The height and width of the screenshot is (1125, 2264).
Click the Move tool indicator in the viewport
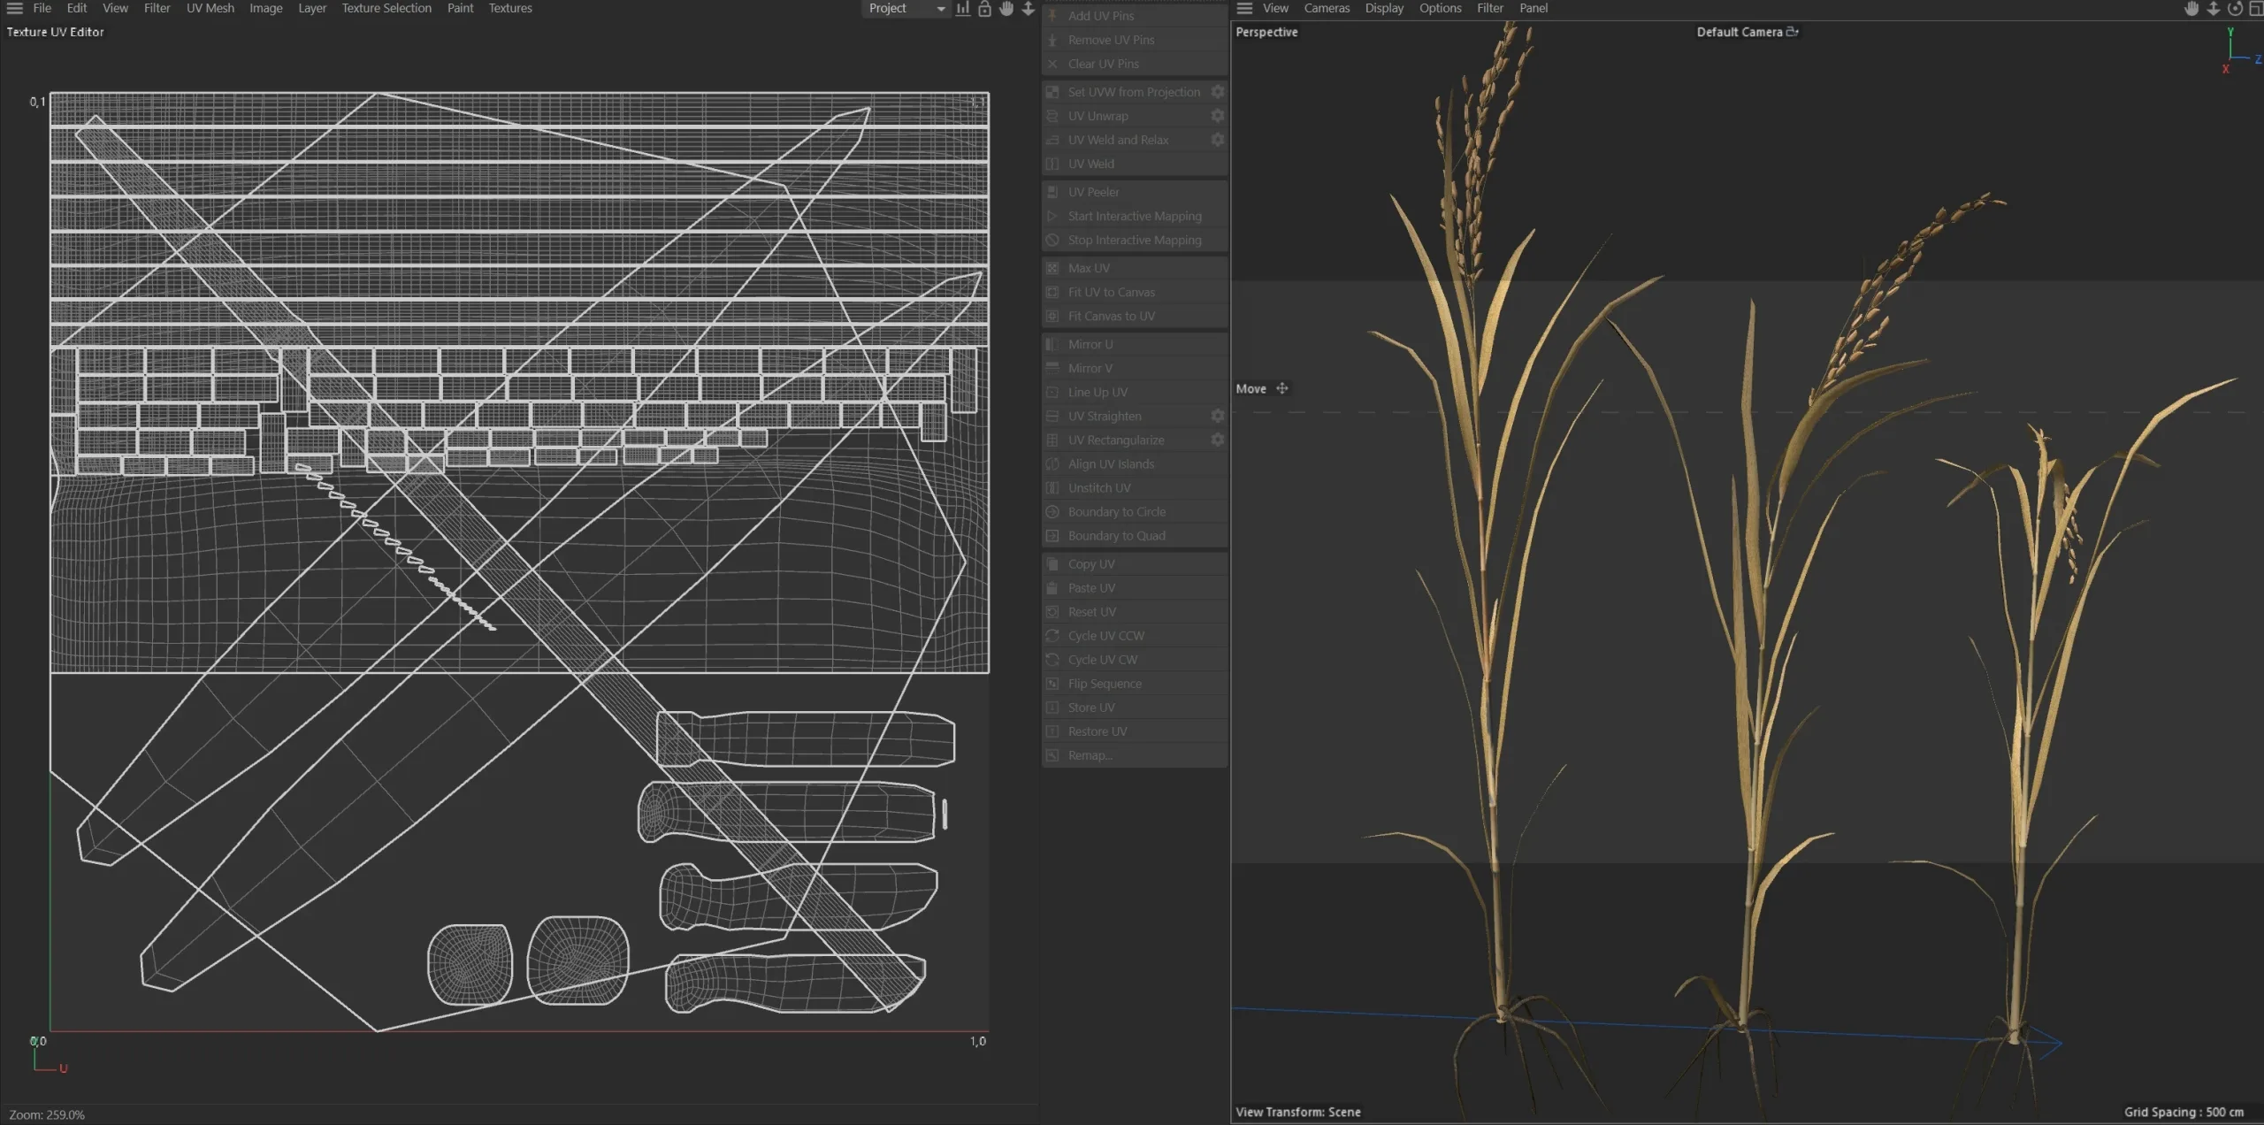(1261, 388)
